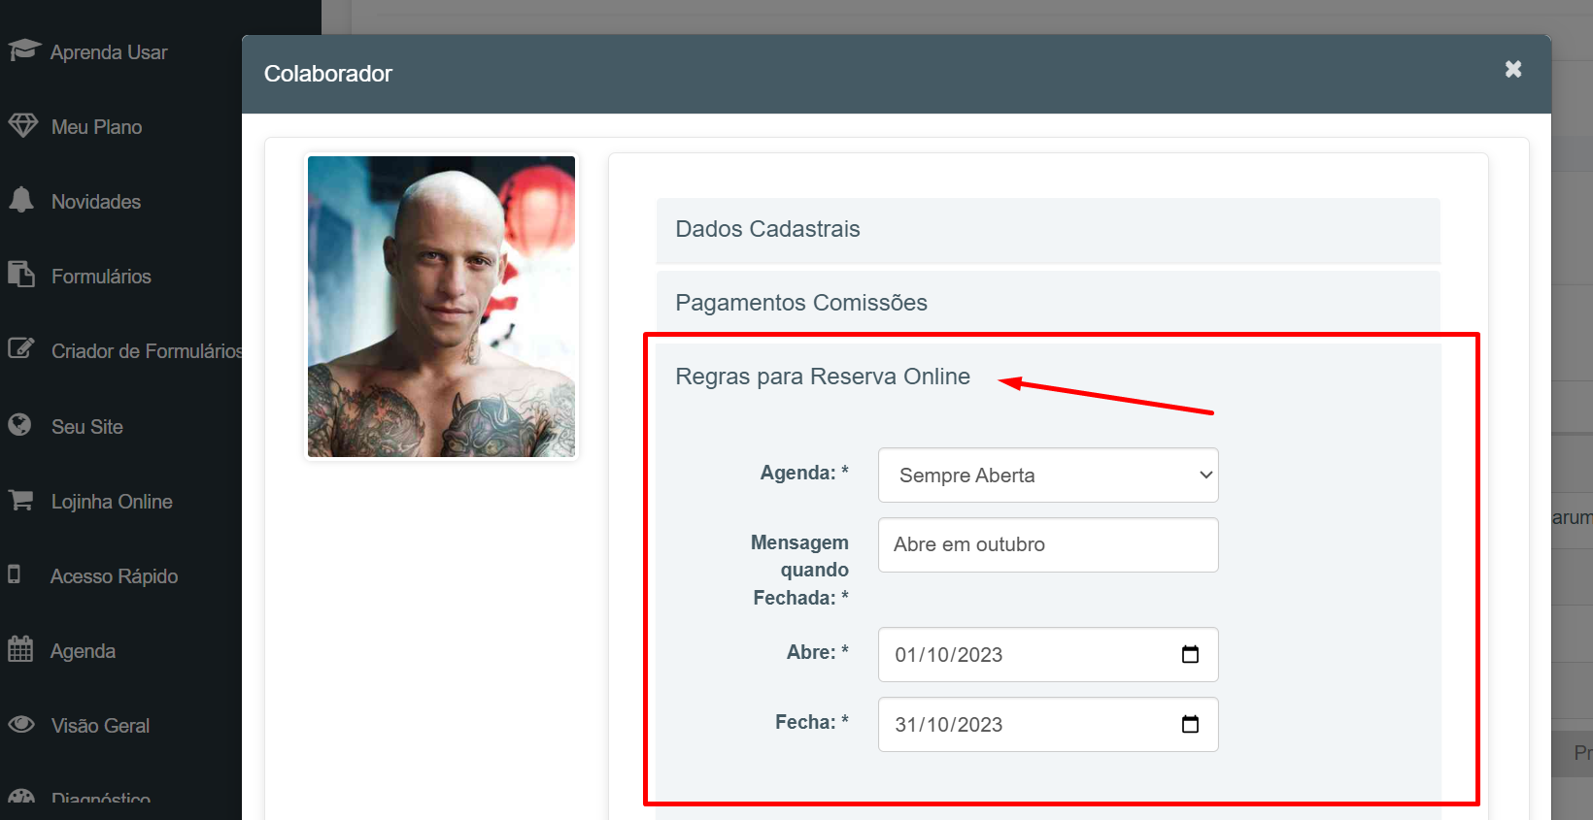
Task: Click the bell icon for Novidades
Action: [21, 200]
